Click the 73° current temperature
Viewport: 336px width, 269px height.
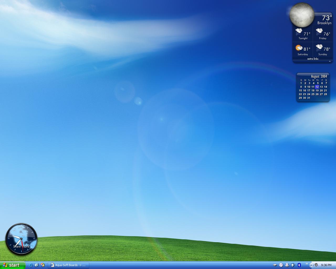click(327, 18)
